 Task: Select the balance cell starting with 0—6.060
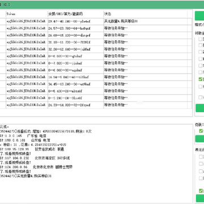[x=75, y=70]
